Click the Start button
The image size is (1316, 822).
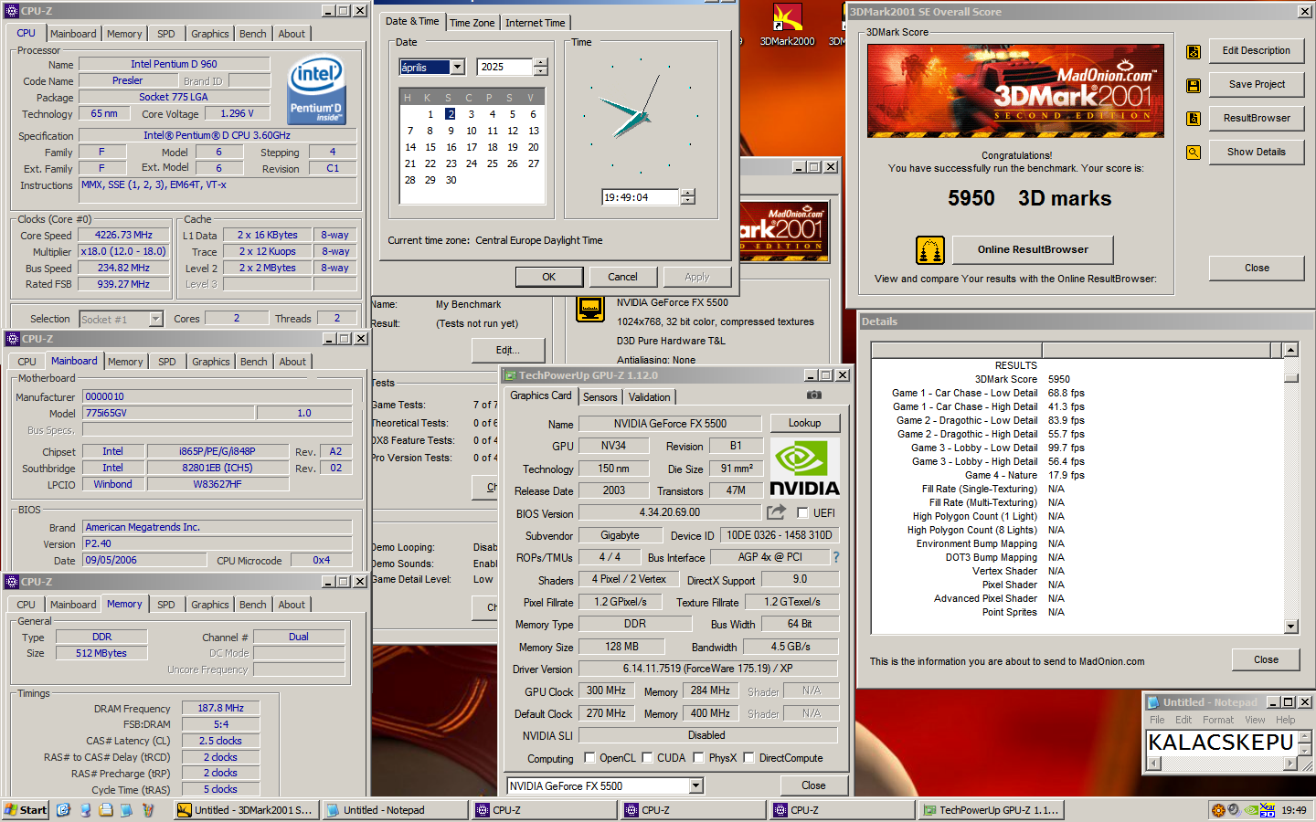click(x=26, y=810)
